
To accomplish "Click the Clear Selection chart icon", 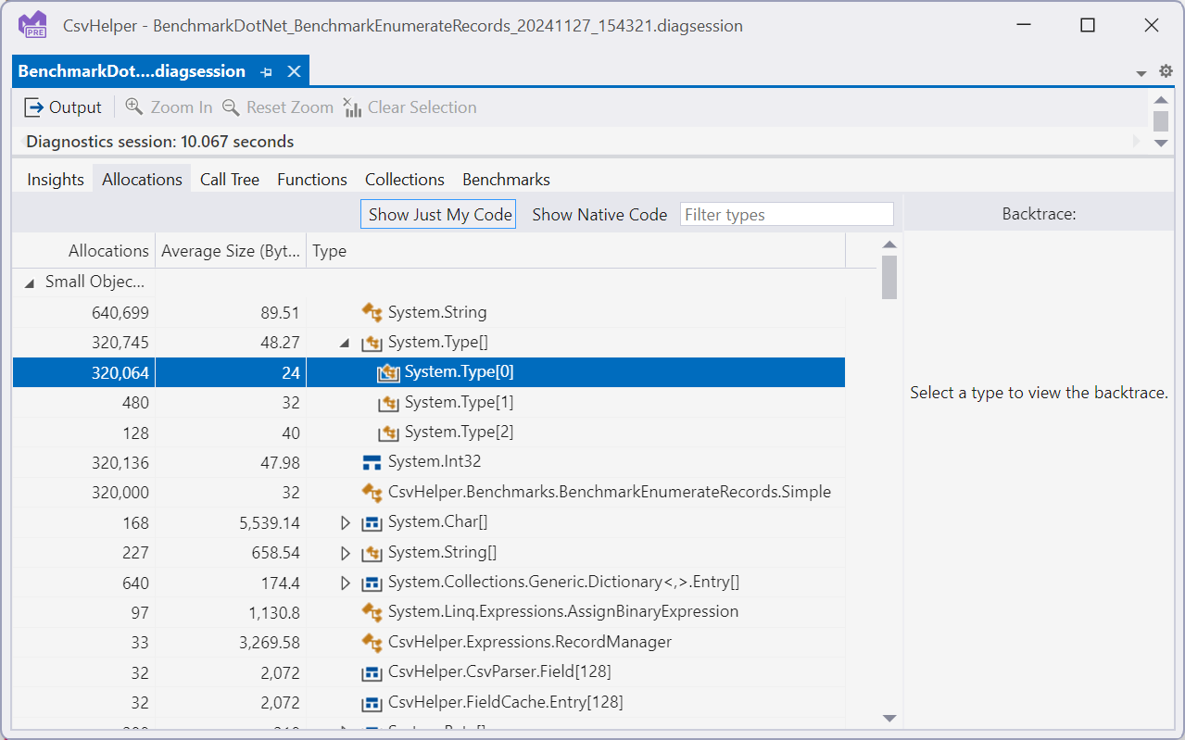I will (352, 107).
